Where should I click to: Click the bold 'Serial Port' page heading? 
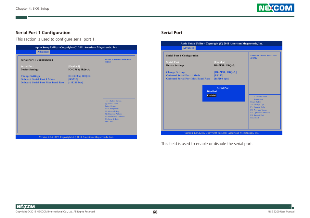pyautogui.click(x=172, y=32)
